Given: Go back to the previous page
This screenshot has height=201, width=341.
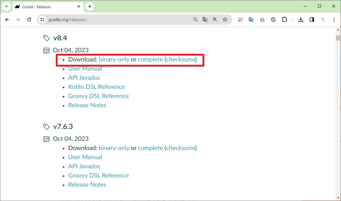Looking at the screenshot, I should point(7,20).
